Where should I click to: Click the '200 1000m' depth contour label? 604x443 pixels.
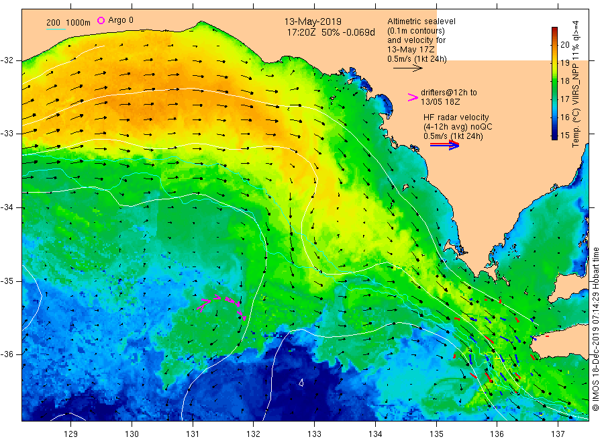click(x=68, y=23)
